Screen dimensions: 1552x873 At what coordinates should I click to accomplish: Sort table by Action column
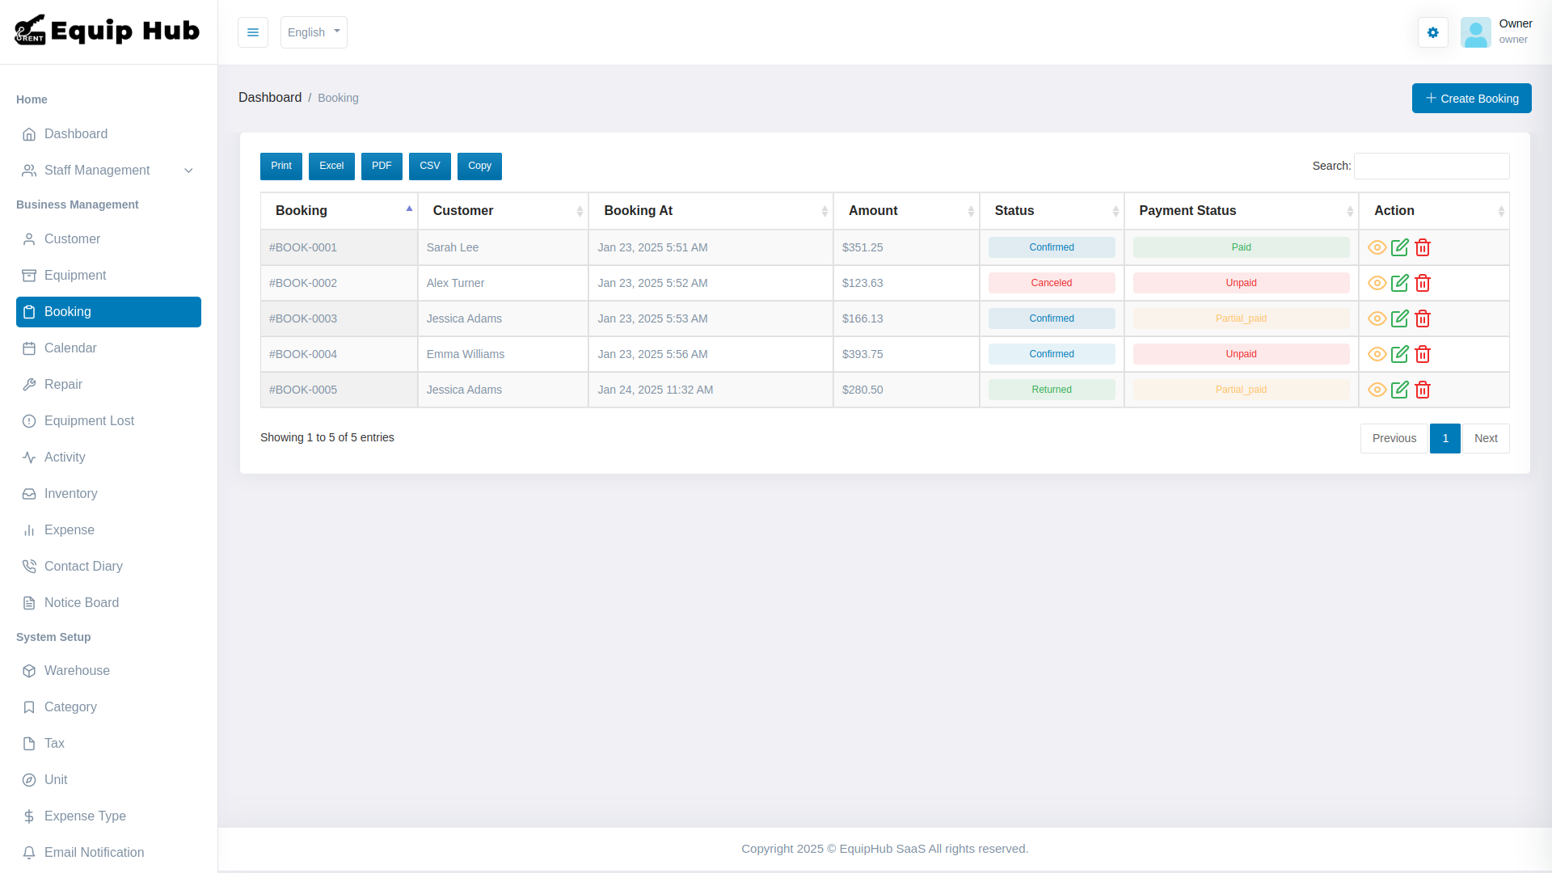[x=1434, y=211]
